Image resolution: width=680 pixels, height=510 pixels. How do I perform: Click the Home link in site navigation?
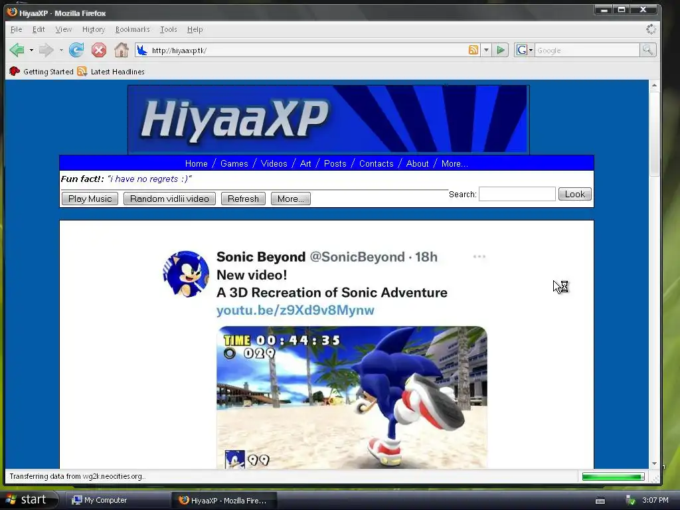click(x=196, y=163)
